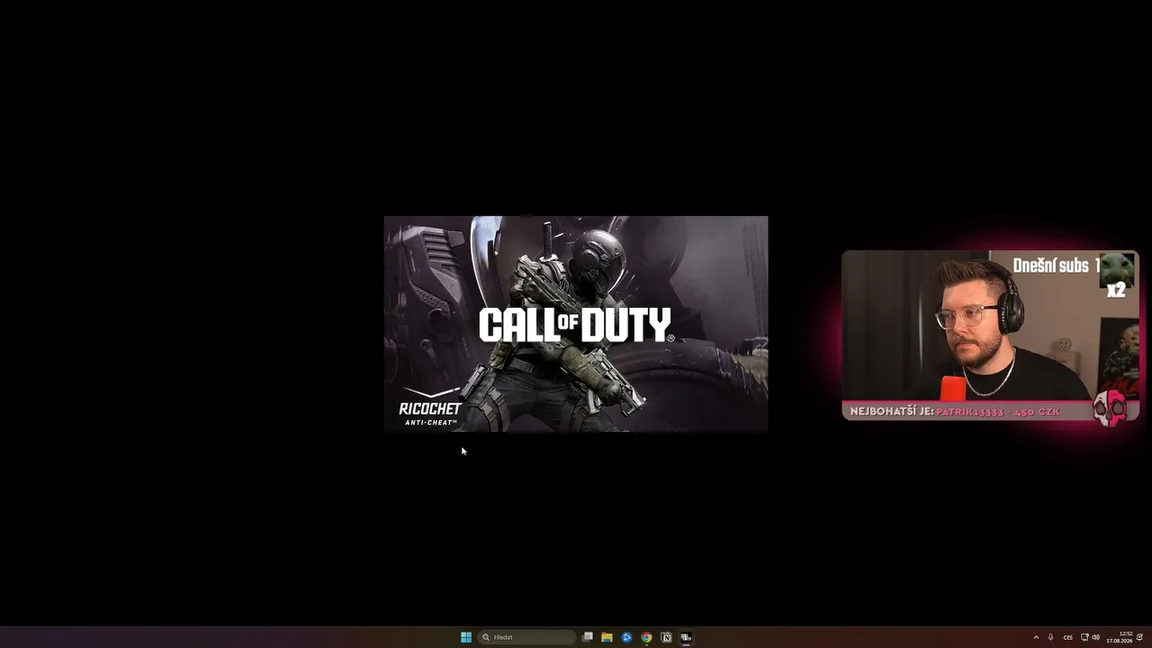Show the calendar from the clock and date
The height and width of the screenshot is (648, 1152).
(x=1120, y=637)
